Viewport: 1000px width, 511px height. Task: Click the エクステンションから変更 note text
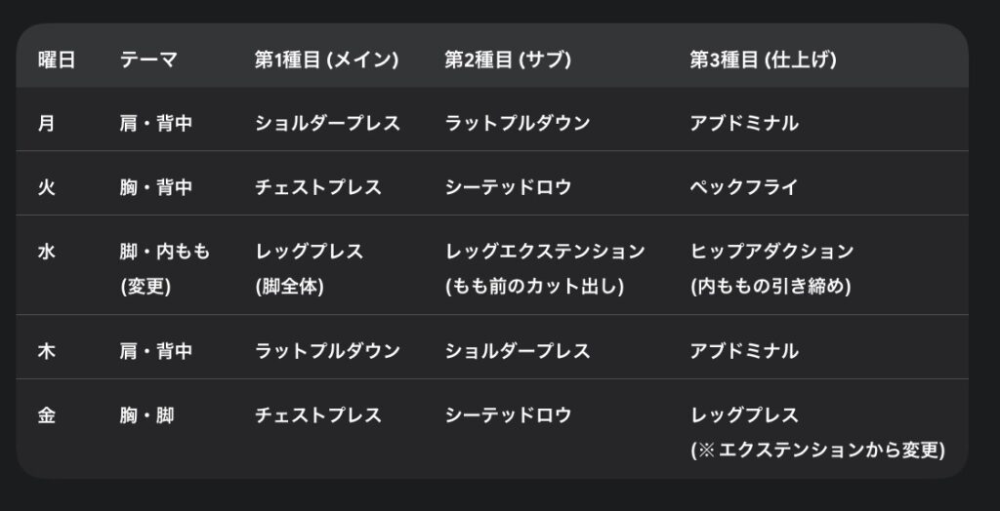click(818, 450)
